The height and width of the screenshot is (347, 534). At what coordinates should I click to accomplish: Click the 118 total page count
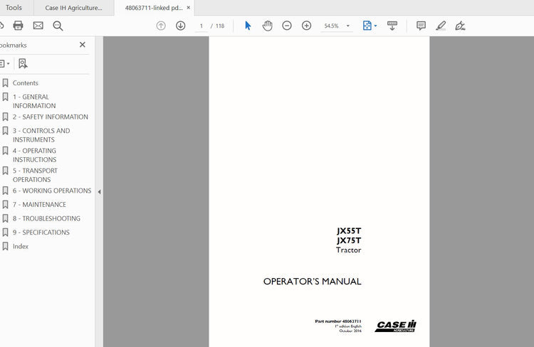pyautogui.click(x=220, y=26)
